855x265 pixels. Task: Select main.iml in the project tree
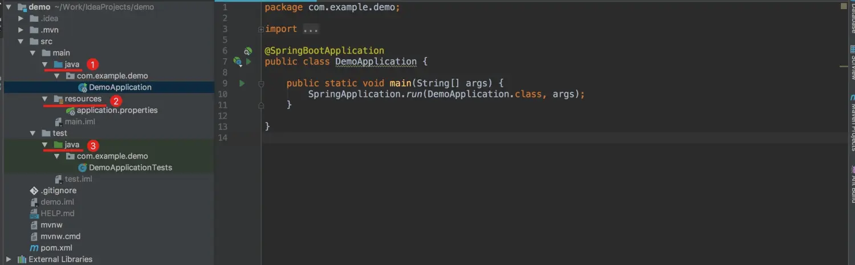coord(80,122)
